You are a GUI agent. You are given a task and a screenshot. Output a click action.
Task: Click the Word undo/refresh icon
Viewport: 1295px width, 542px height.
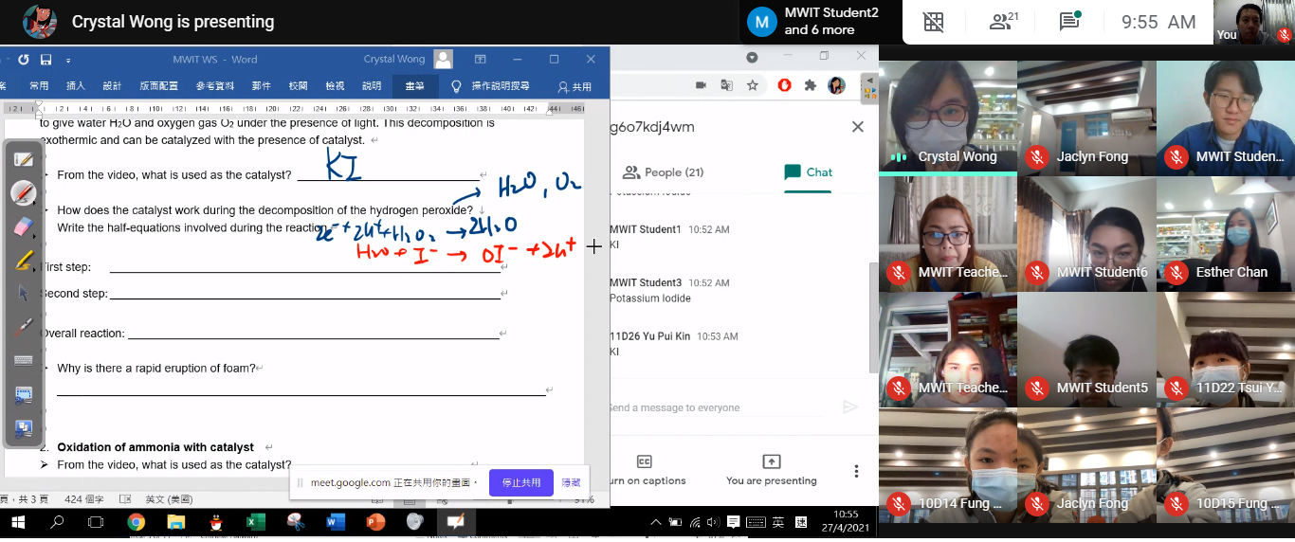tap(24, 59)
